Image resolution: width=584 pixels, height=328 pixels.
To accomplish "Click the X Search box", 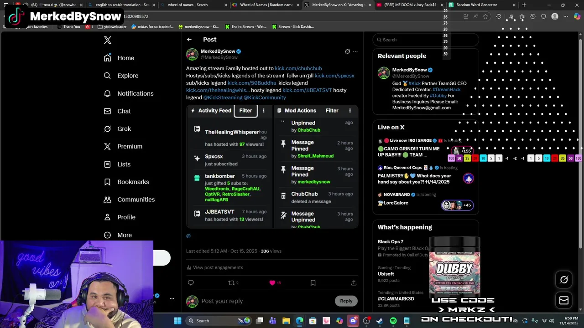I will 425,40.
